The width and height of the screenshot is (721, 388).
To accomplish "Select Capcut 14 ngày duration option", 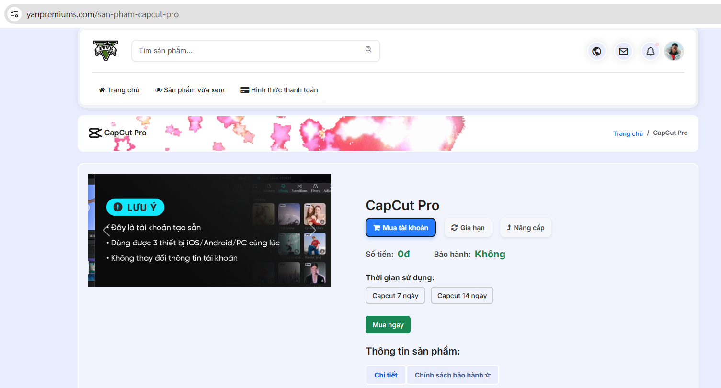I will click(462, 296).
